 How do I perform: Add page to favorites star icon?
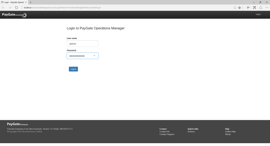(x=240, y=8)
